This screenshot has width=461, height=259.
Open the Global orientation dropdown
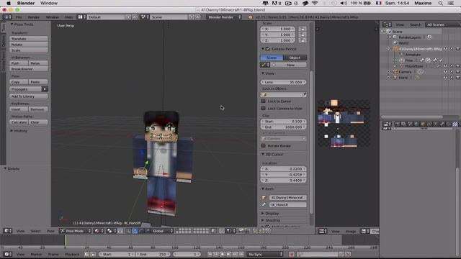tap(162, 231)
